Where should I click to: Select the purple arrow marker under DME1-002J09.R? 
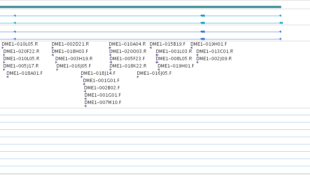[197, 62]
